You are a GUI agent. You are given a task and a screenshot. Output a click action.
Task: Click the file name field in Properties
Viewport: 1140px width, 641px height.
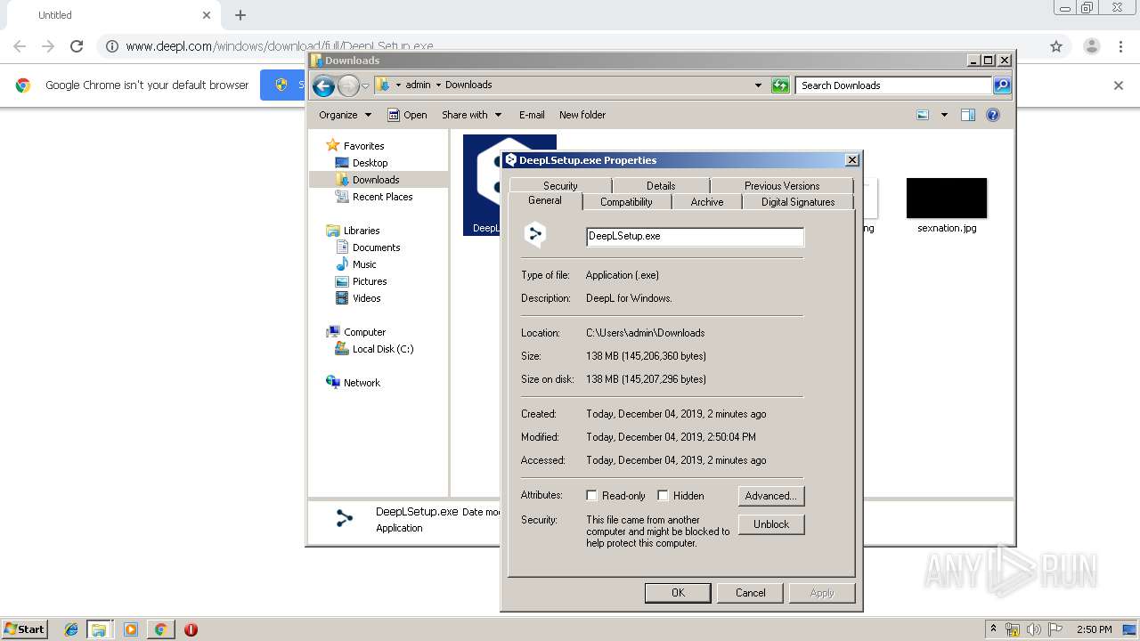tap(695, 236)
